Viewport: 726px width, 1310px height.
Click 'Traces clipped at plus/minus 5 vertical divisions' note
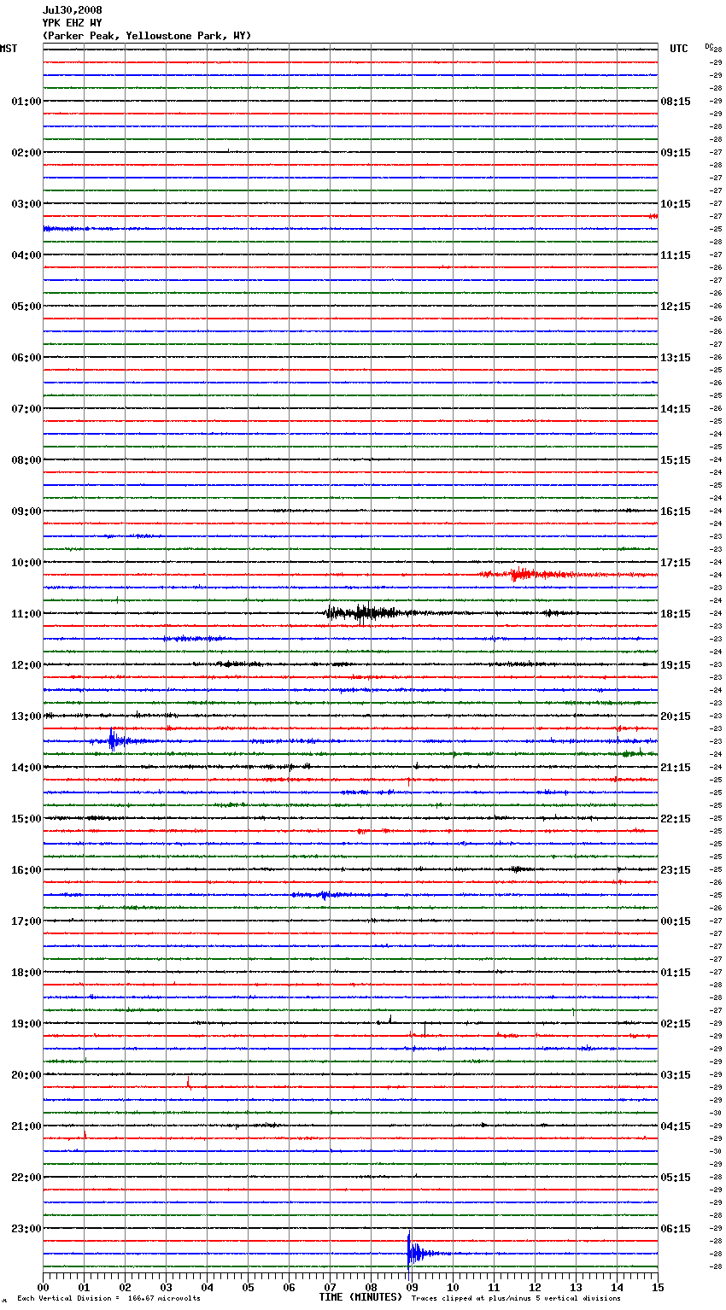click(516, 1299)
